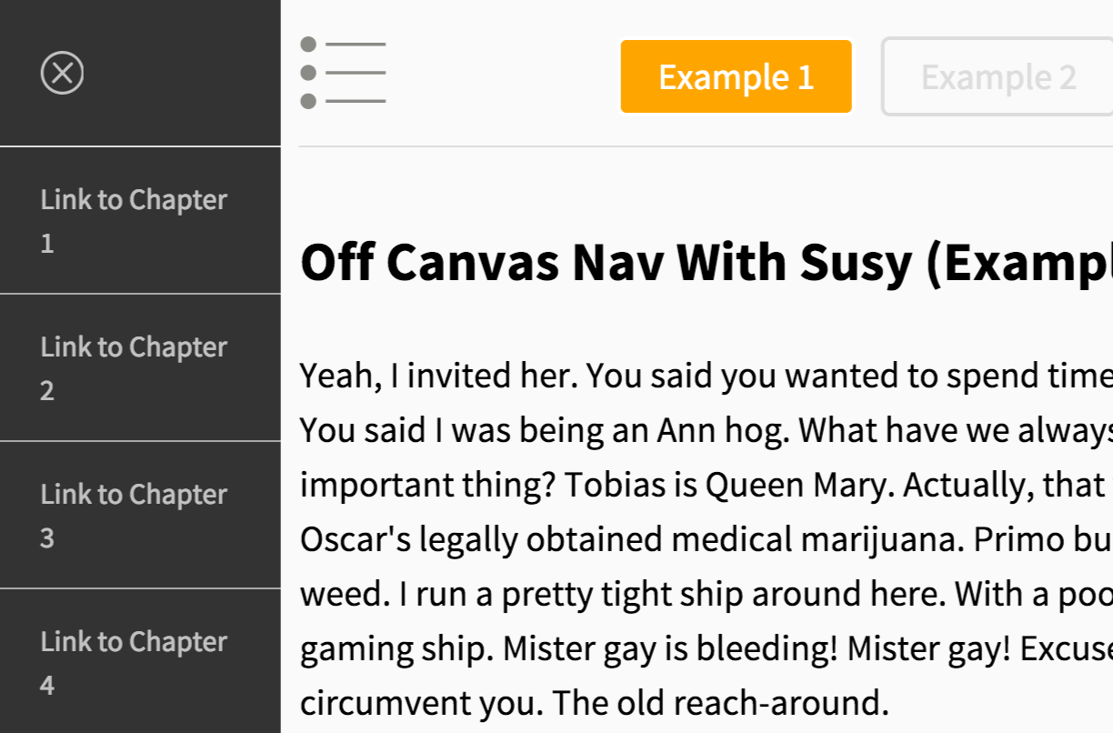Toggle the list menu icon
Screen dimensions: 1113x733
pyautogui.click(x=343, y=73)
